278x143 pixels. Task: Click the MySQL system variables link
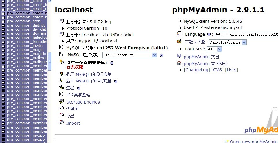tap(89, 81)
